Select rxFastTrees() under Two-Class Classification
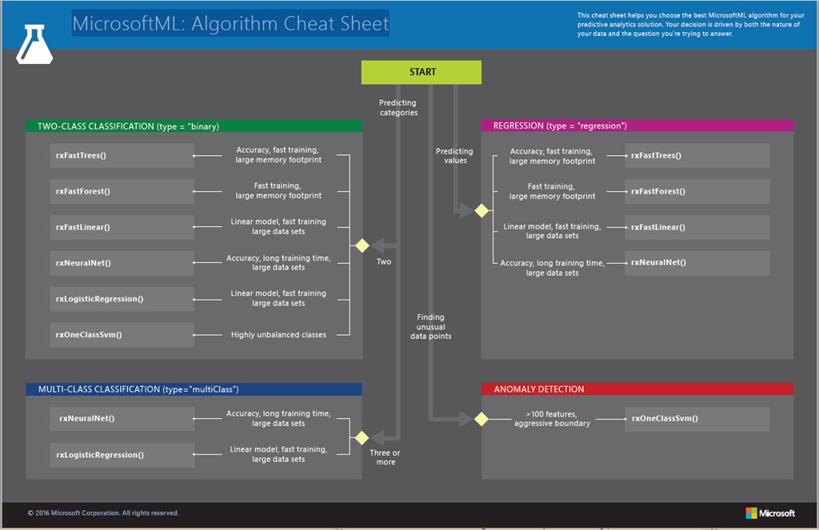 click(x=121, y=155)
